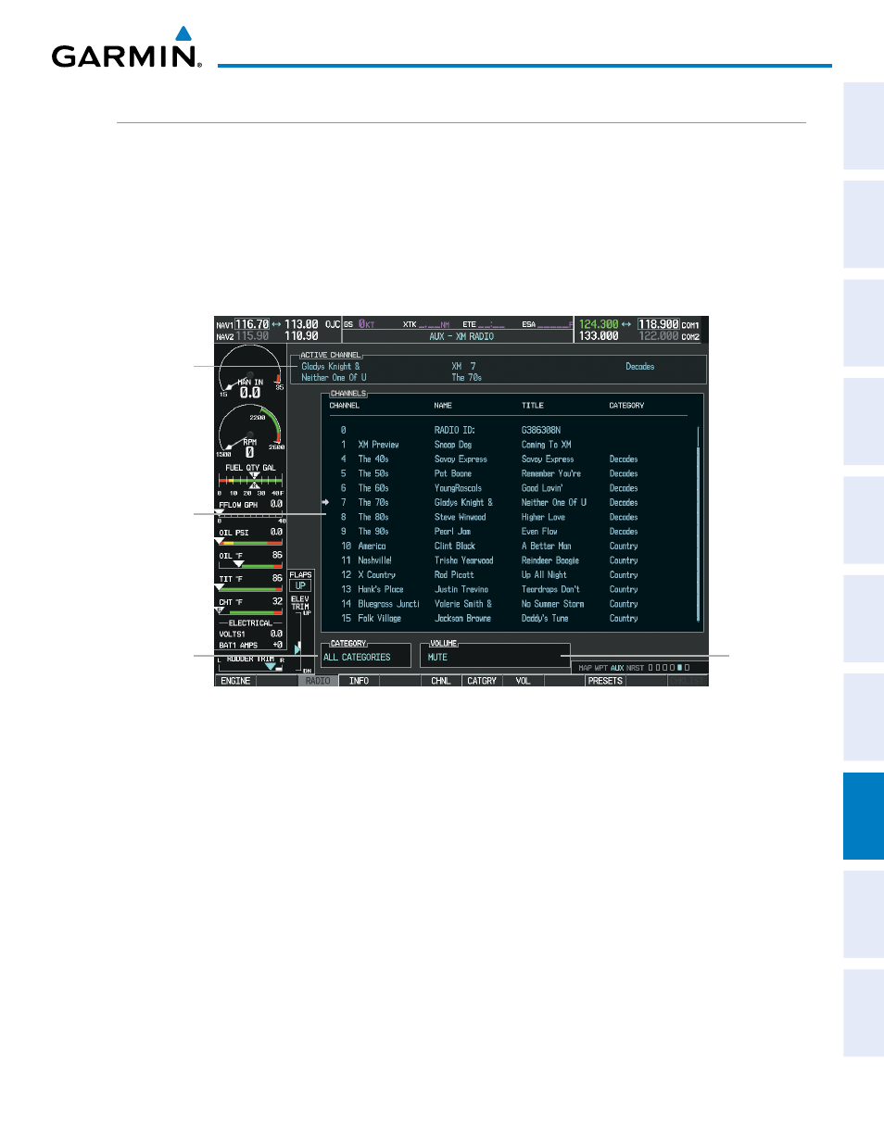Viewport: 884px width, 1144px height.
Task: Click the active channel arrow marker
Action: point(325,503)
